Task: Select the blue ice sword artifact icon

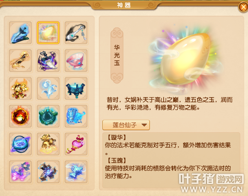Action: [x=20, y=33]
